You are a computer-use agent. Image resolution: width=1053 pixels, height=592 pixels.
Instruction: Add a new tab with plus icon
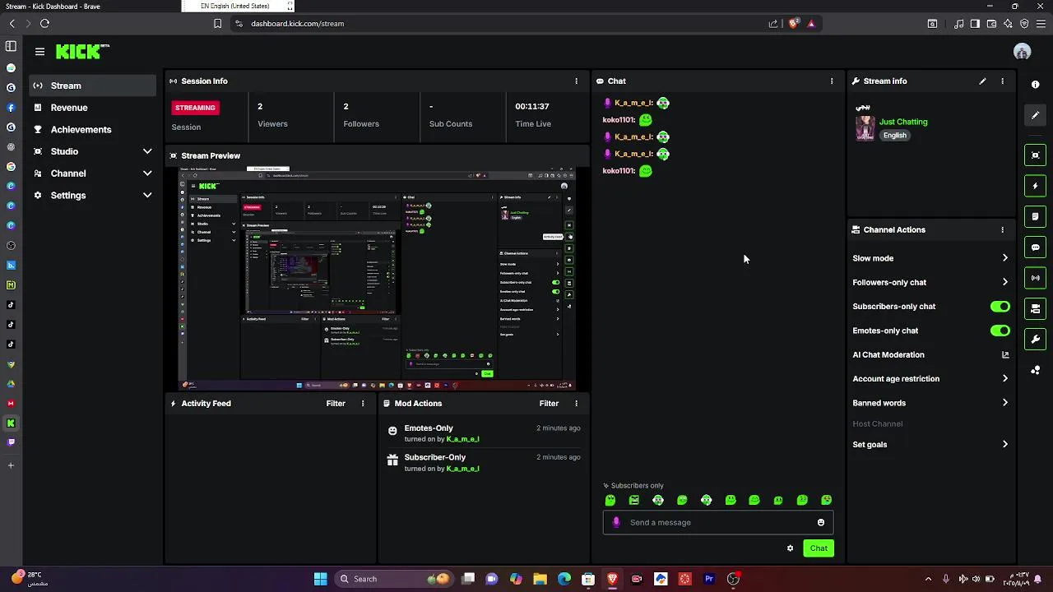[11, 465]
